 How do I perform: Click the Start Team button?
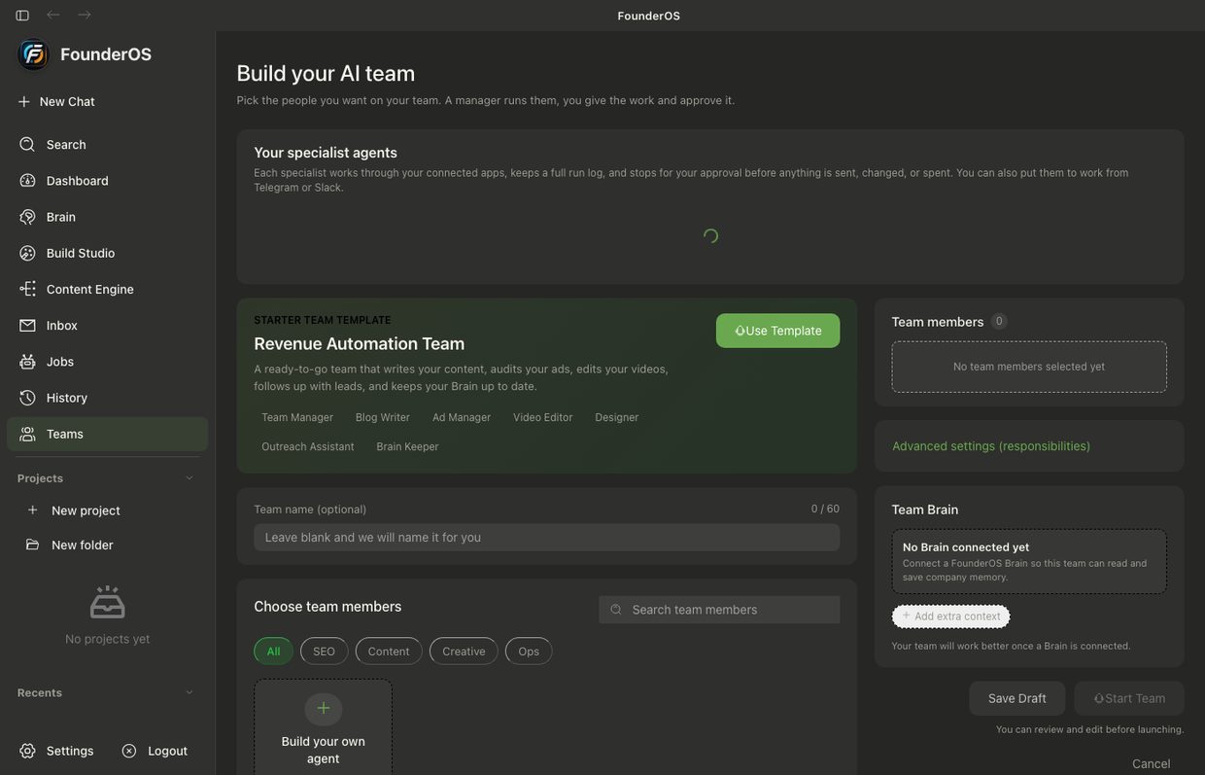(1129, 698)
